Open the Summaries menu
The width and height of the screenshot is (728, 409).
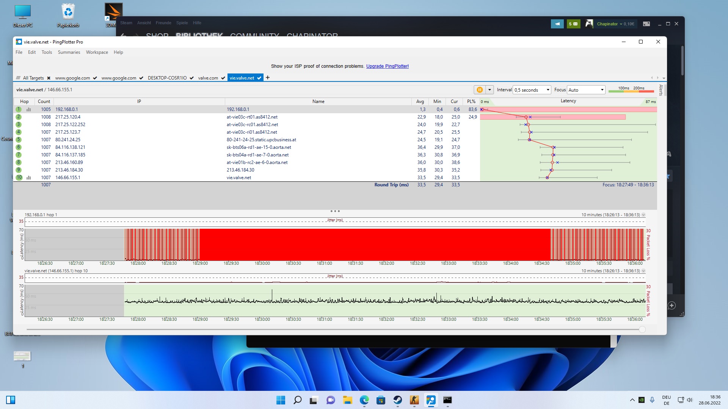[69, 52]
